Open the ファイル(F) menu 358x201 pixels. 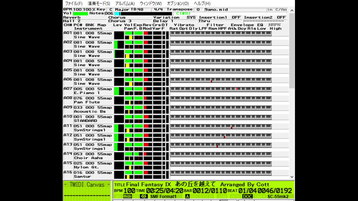click(73, 3)
